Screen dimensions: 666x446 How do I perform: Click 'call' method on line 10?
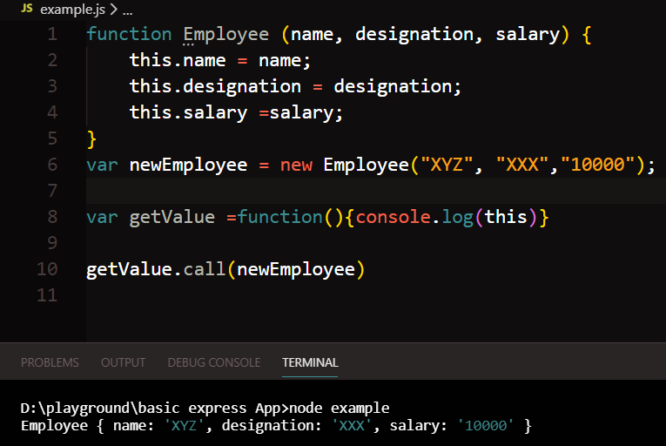pos(205,269)
